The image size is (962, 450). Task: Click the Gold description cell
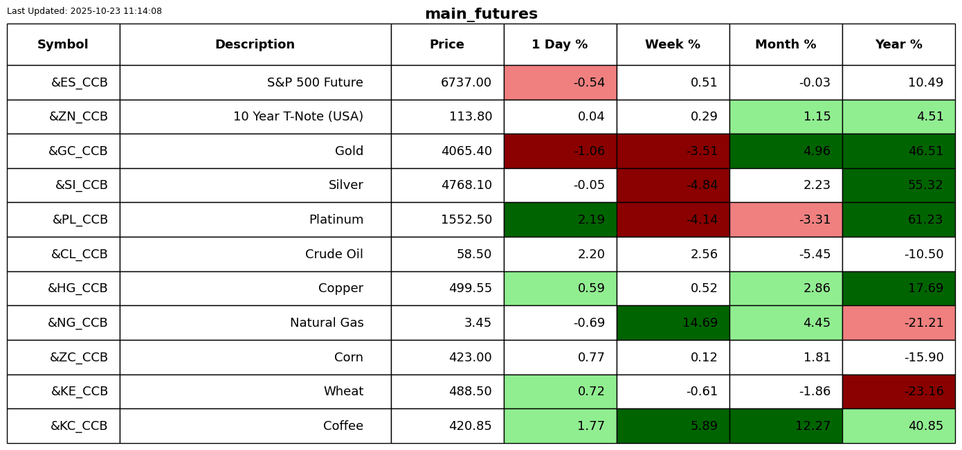coord(349,152)
